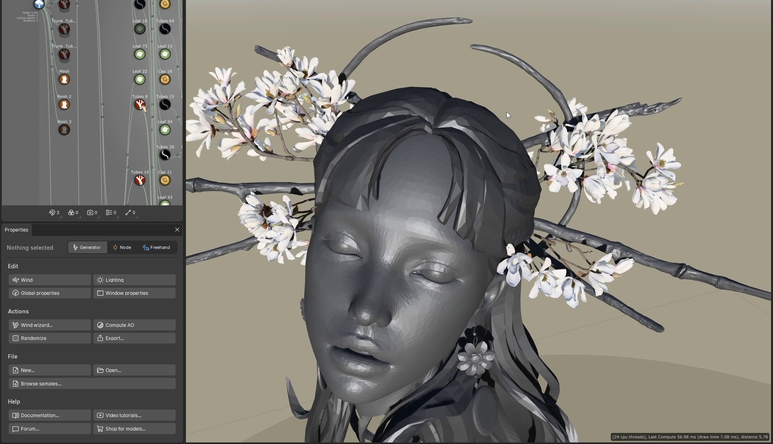Select the Tubes 64 node
The height and width of the screenshot is (444, 773).
point(165,29)
